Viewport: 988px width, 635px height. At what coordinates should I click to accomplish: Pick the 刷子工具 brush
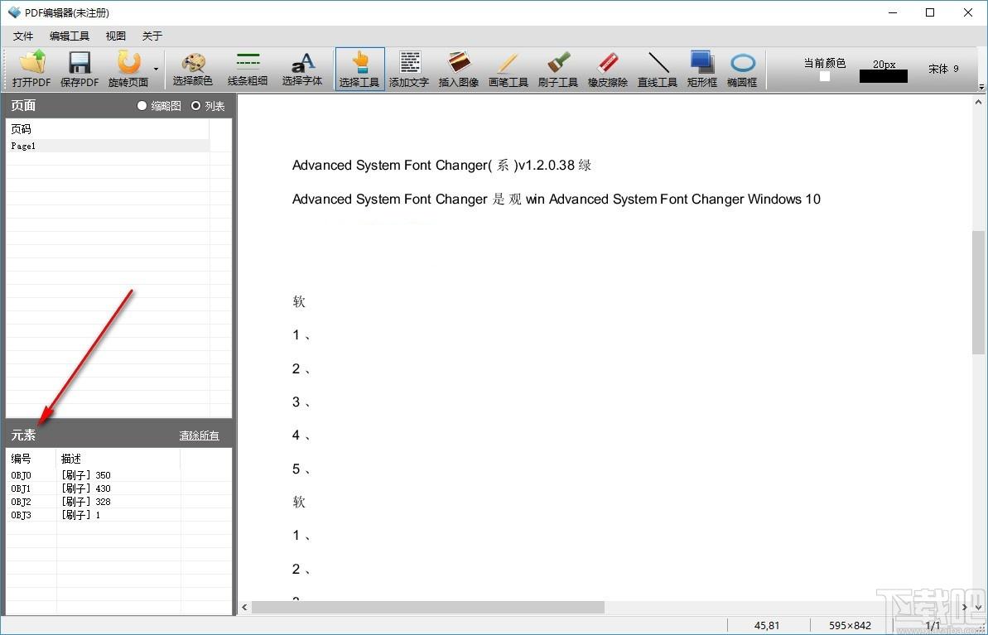coord(558,70)
